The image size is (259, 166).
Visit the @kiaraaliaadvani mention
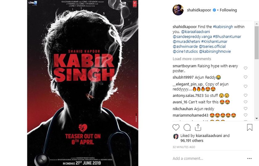click(x=195, y=31)
